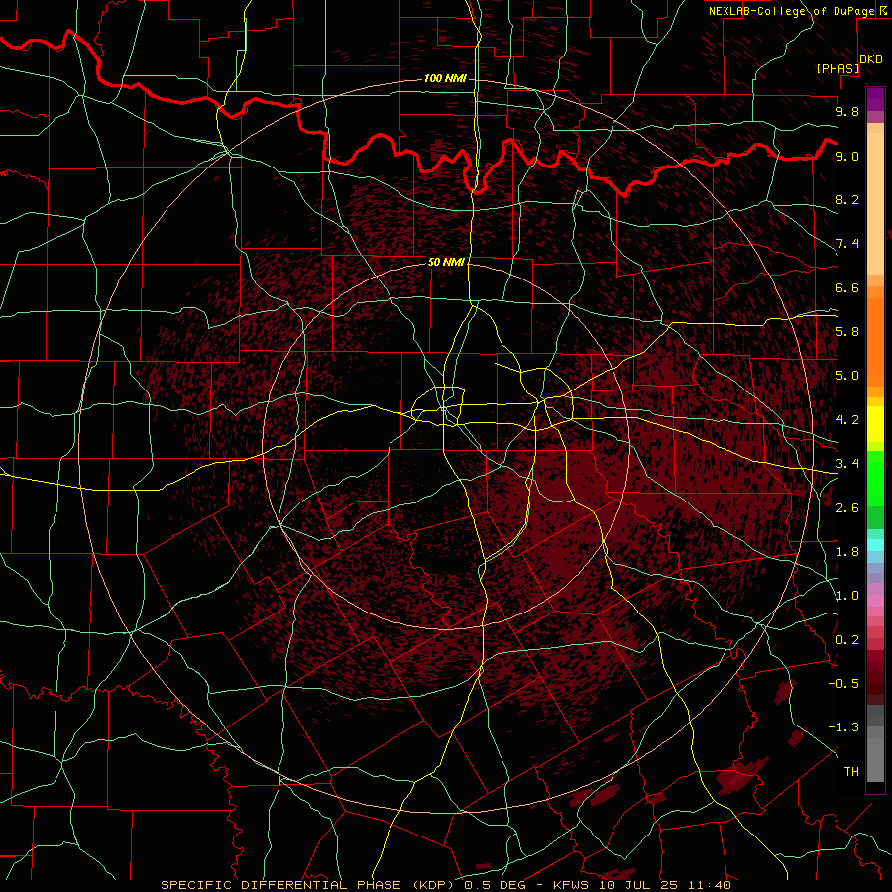
Task: Pick the pink swatch on the color bar
Action: click(x=875, y=601)
